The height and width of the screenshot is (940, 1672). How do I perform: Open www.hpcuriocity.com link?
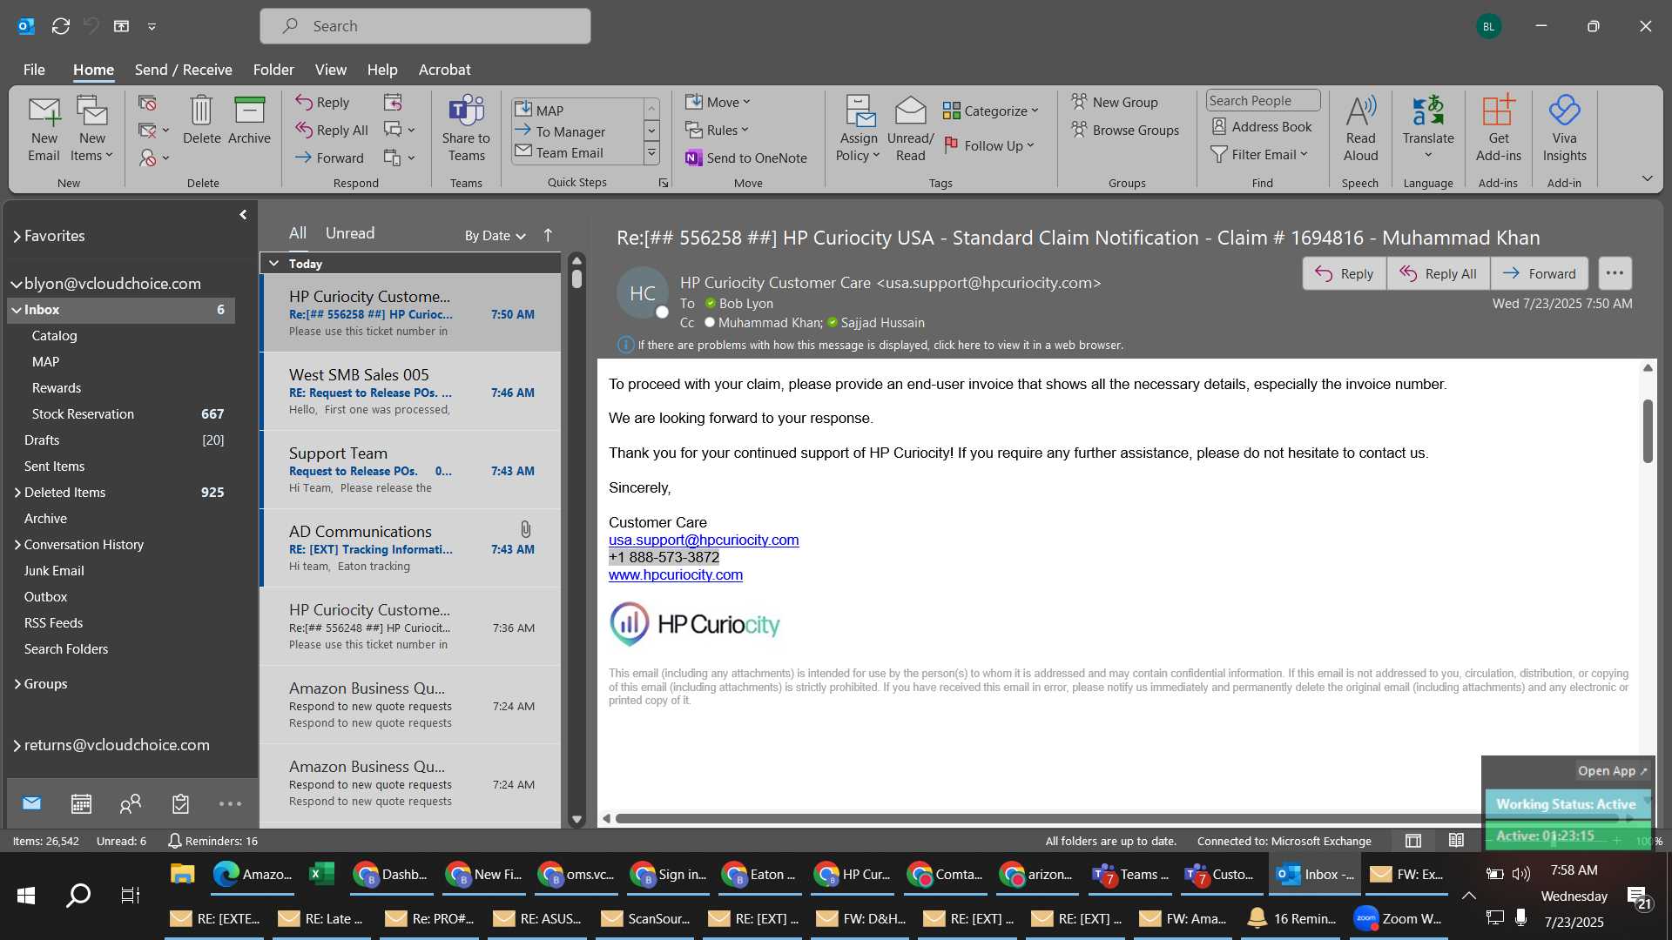(x=676, y=574)
